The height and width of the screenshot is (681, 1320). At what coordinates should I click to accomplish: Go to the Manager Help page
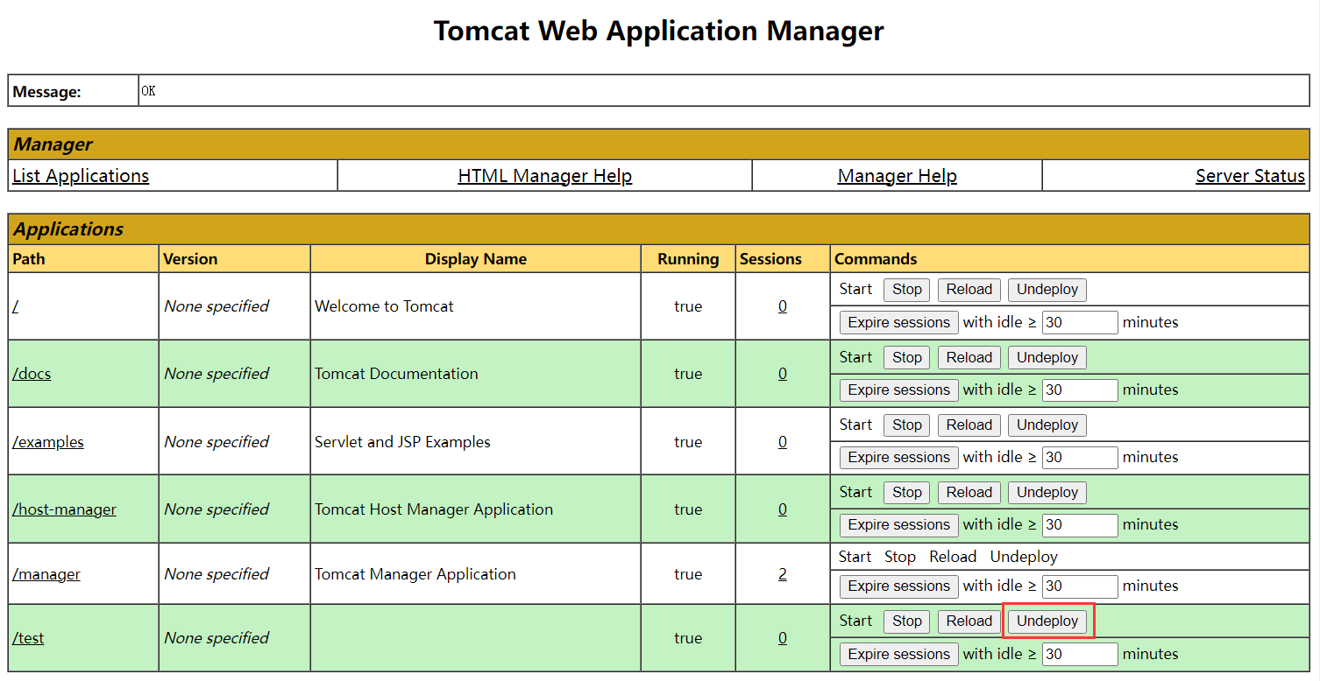click(897, 176)
